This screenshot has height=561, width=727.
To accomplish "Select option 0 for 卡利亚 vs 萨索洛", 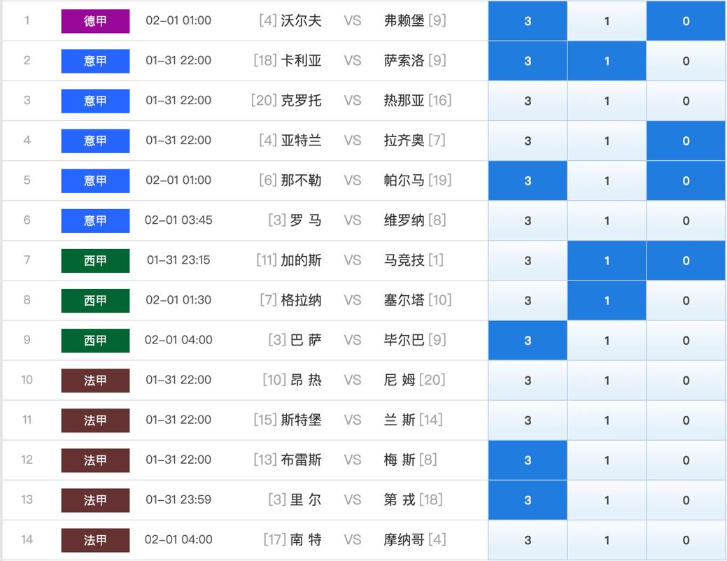I will [686, 61].
